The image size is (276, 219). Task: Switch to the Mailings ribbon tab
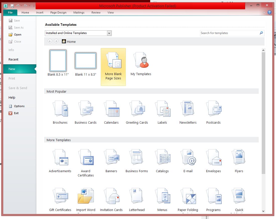(x=79, y=13)
